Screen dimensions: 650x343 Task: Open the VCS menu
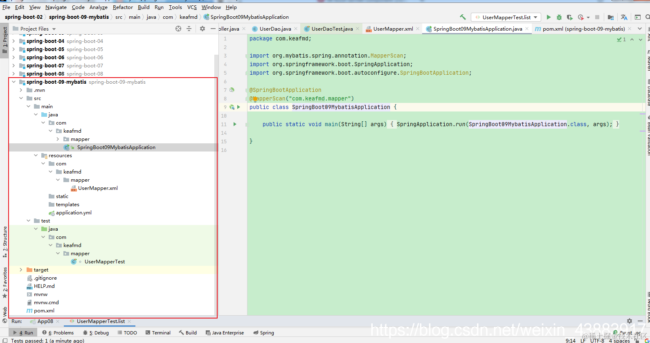192,7
